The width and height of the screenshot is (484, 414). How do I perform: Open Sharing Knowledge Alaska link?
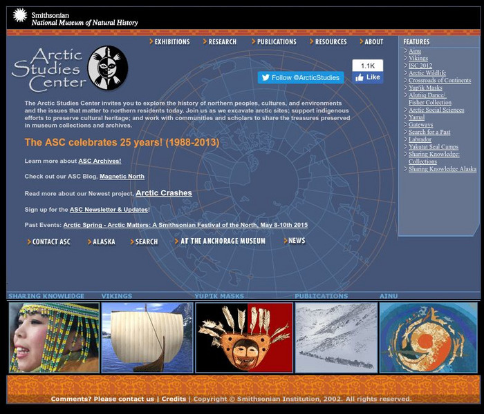point(443,169)
